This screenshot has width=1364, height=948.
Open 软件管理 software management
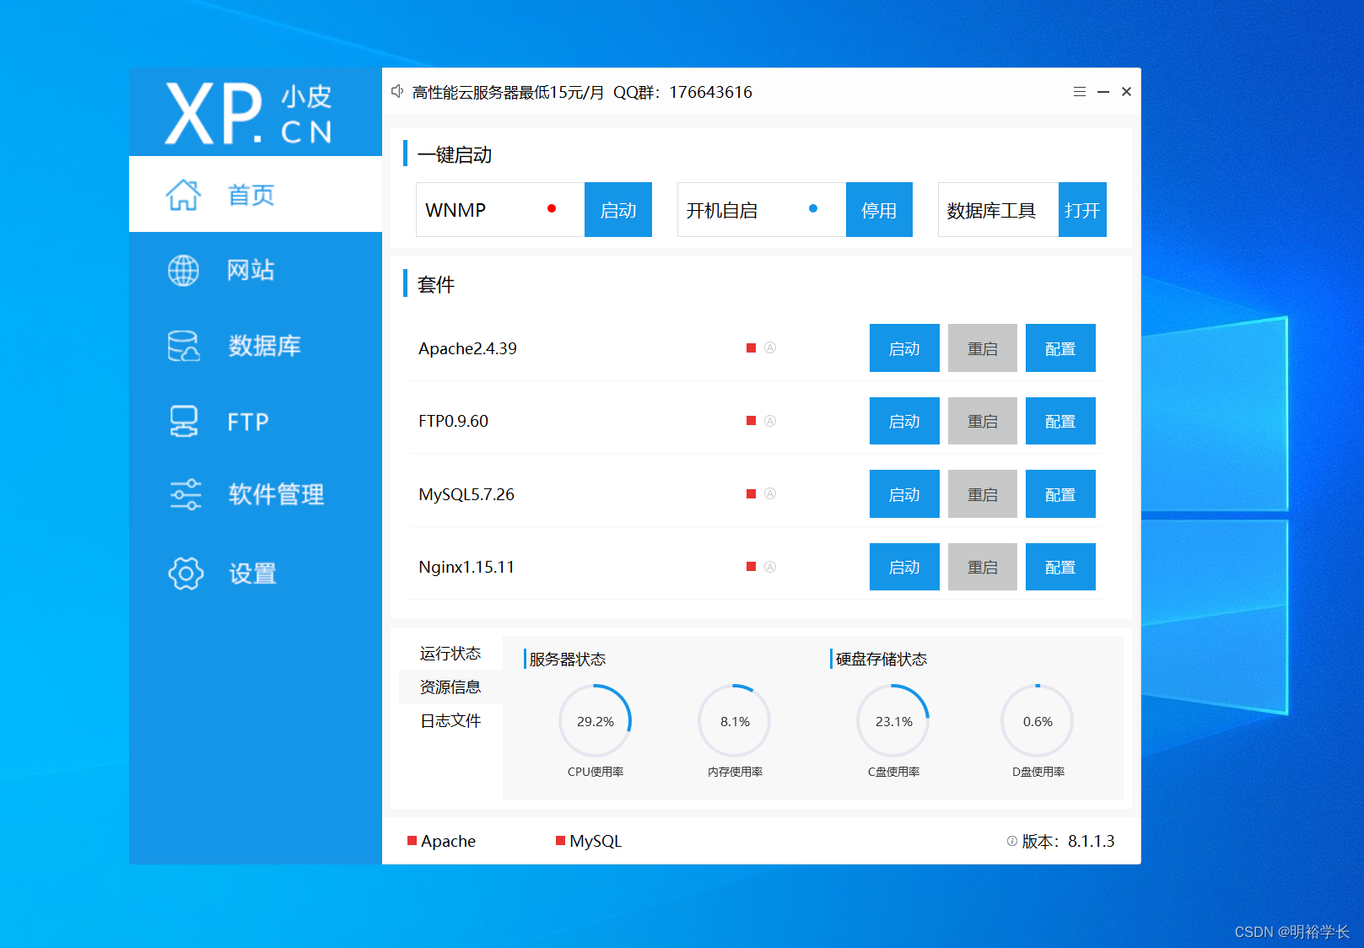pyautogui.click(x=256, y=494)
